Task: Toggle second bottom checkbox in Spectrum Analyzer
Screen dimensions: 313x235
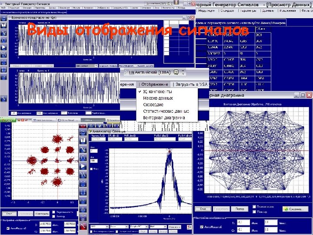Action: click(x=117, y=232)
